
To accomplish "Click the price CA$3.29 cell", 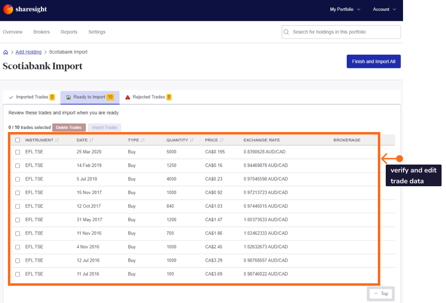I will pyautogui.click(x=213, y=261).
